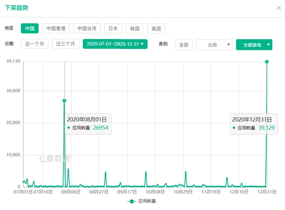Click the 七麦数据 watermark on chart

click(x=54, y=159)
